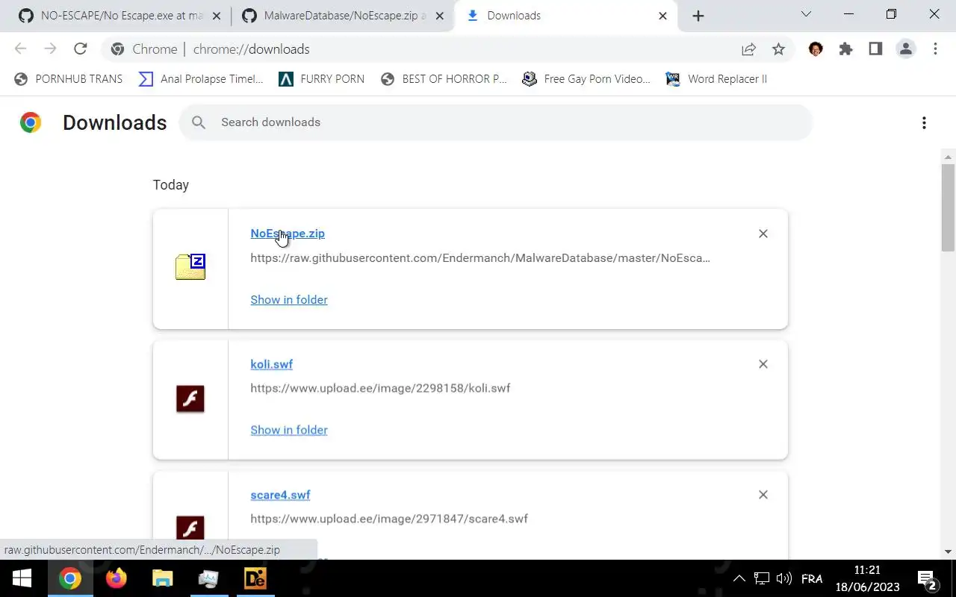This screenshot has height=597, width=956.
Task: Click the NoEscape.zip archive file icon
Action: (190, 266)
